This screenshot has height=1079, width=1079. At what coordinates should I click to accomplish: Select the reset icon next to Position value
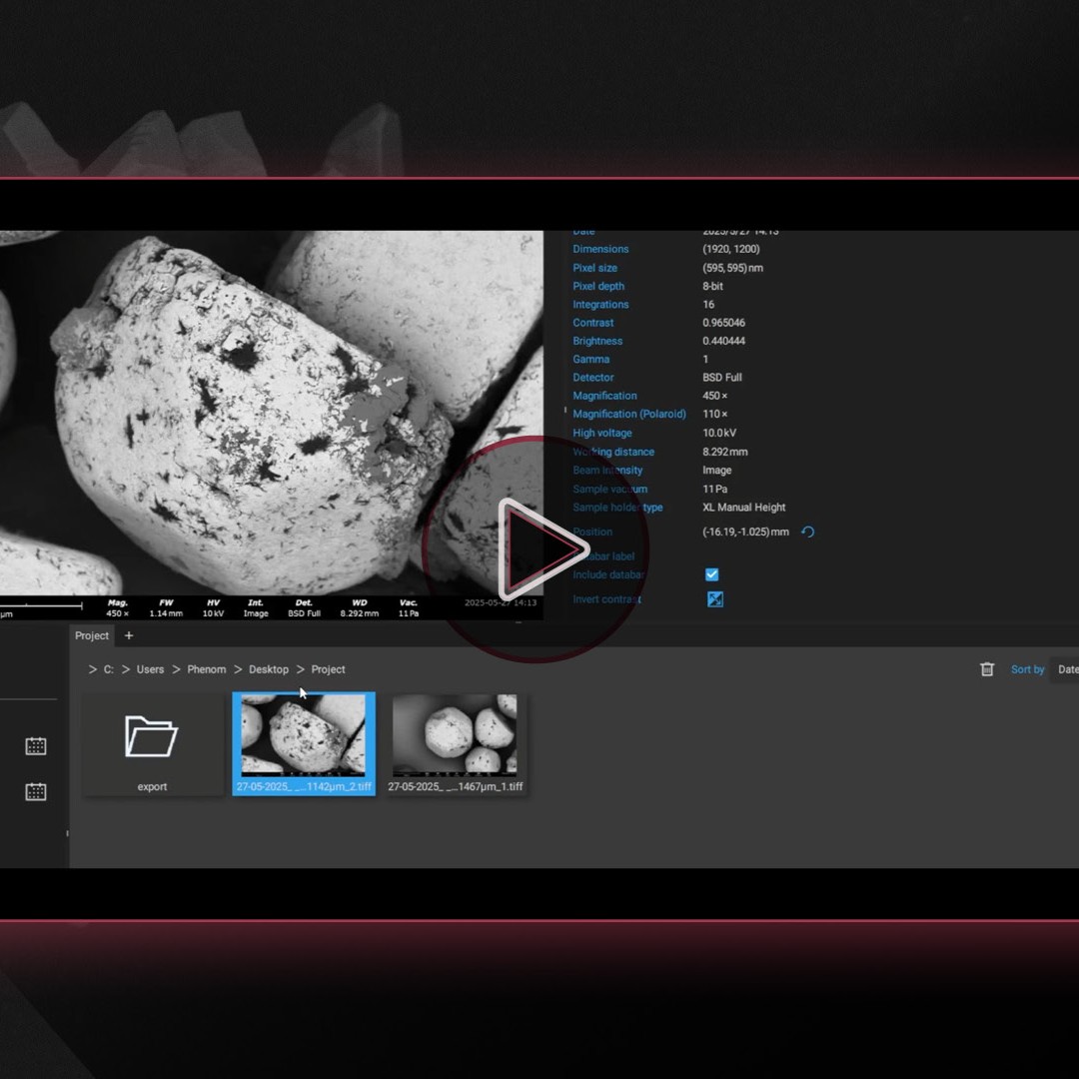807,532
